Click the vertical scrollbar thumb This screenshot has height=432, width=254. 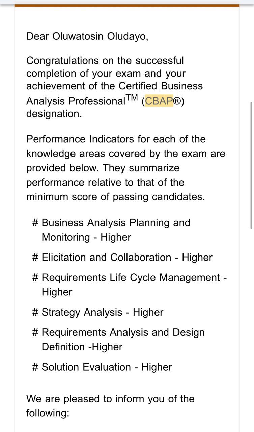(251, 165)
